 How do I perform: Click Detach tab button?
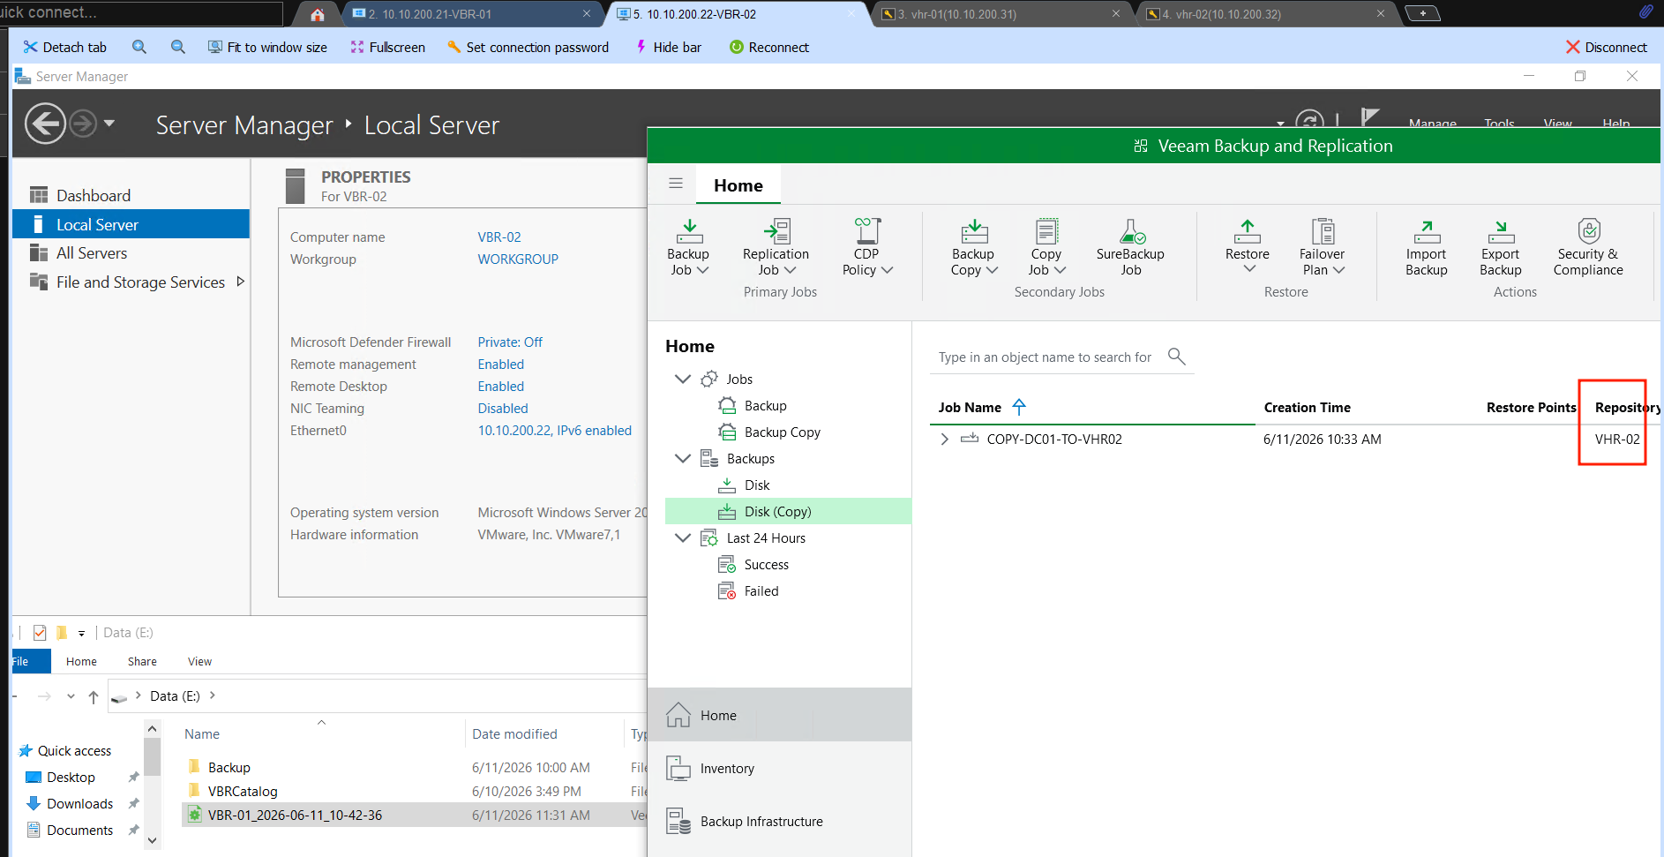65,47
